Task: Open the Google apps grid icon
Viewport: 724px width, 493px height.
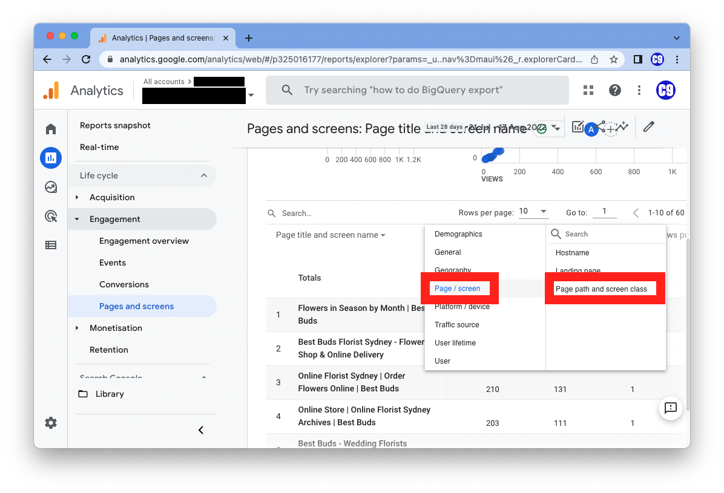Action: [x=588, y=90]
